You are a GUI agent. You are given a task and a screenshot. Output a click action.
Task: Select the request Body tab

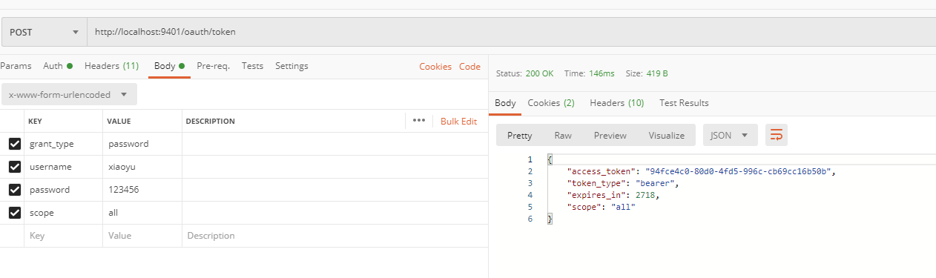coord(169,66)
